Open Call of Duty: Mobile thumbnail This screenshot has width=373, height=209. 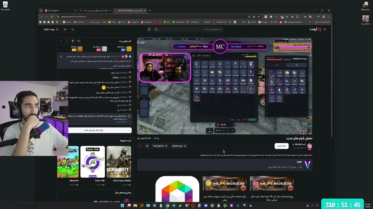[119, 162]
